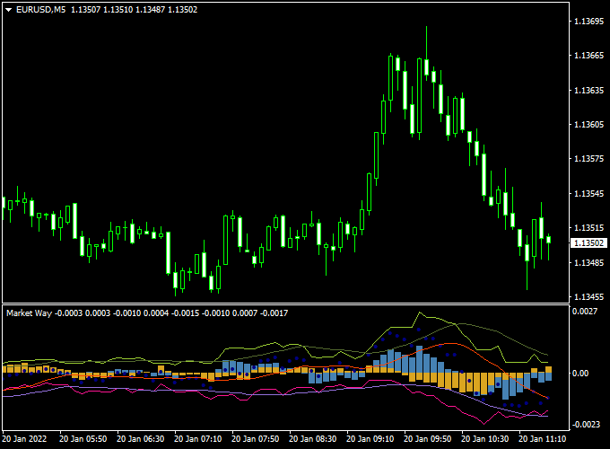This screenshot has height=449, width=610.
Task: Click time axis label 20 Jan 09:10
Action: 370,439
